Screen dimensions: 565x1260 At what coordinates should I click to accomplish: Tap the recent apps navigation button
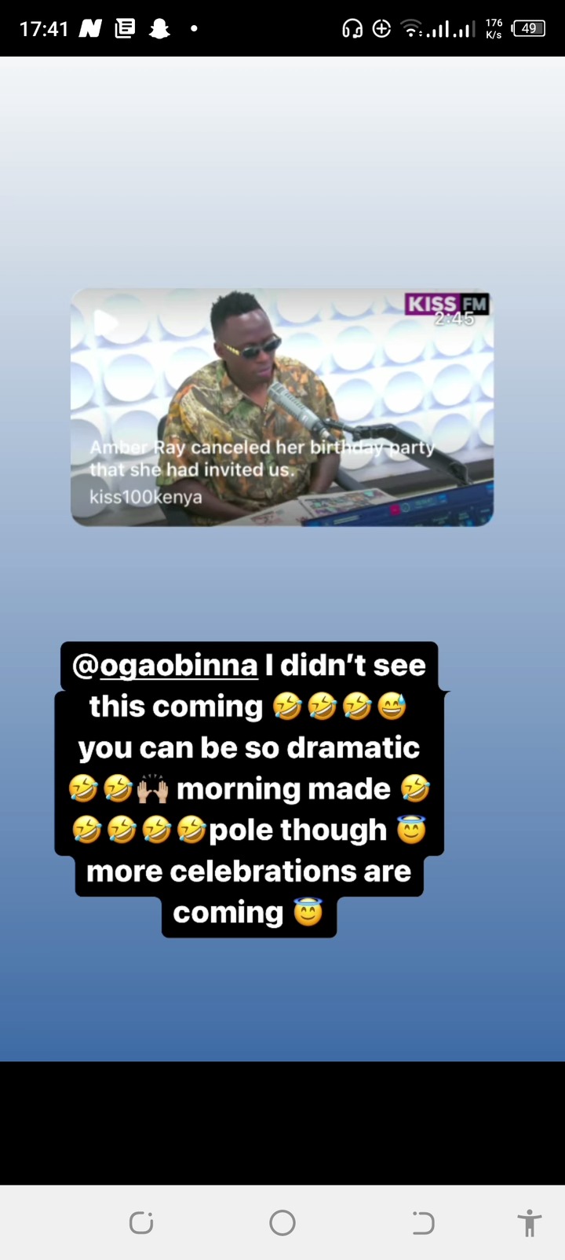coord(141,1222)
